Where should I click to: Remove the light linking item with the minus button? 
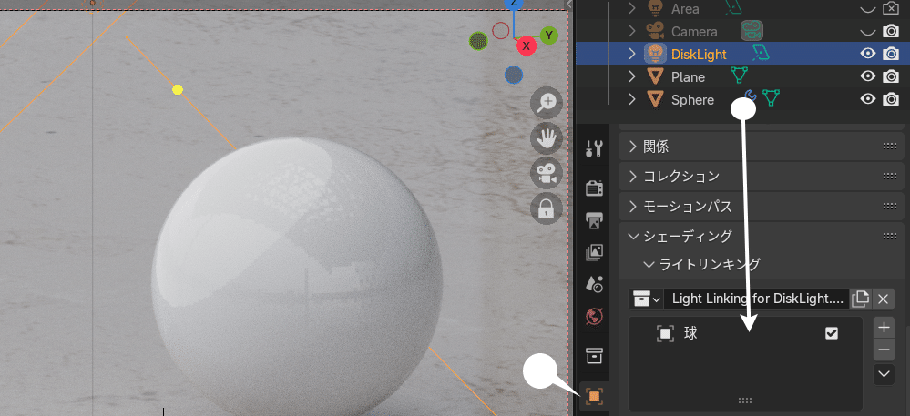(x=884, y=350)
